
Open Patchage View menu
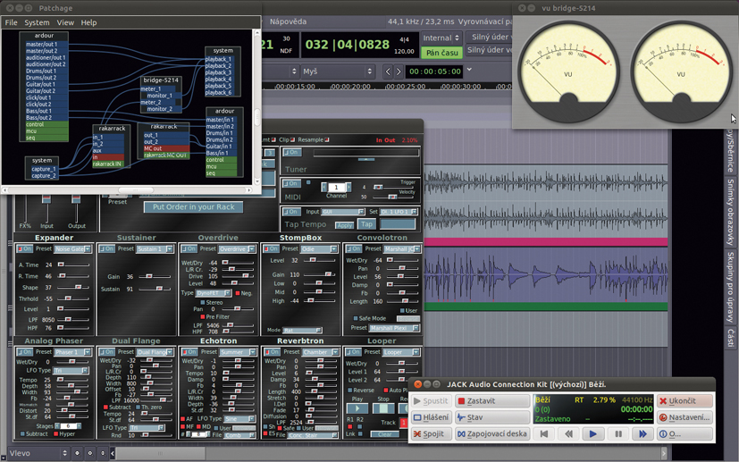pos(65,22)
